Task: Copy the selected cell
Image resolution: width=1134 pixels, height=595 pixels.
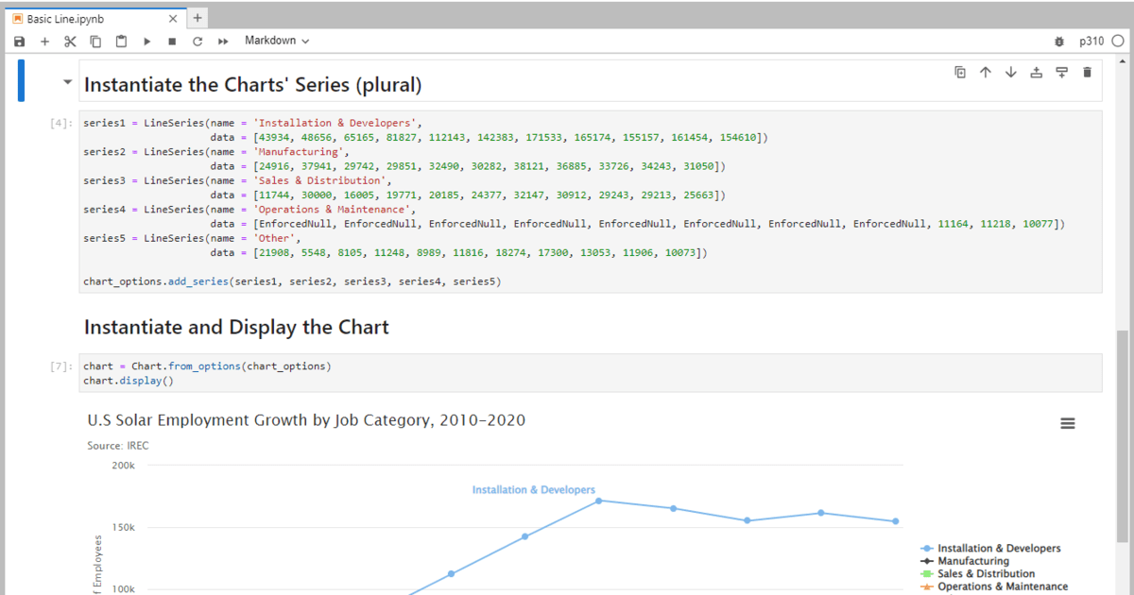Action: [94, 40]
